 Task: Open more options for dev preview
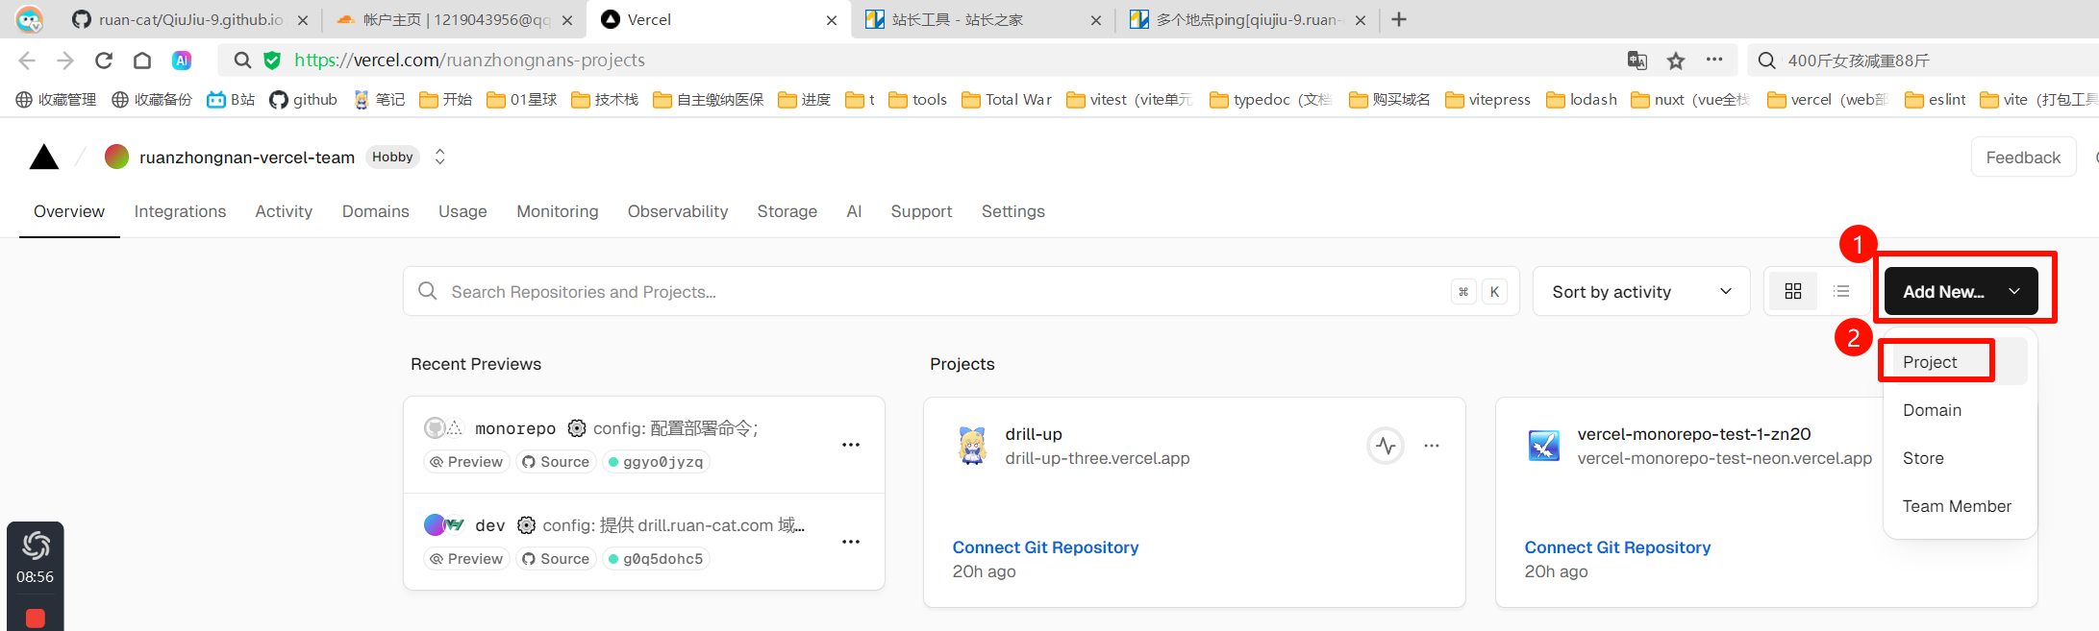coord(851,542)
